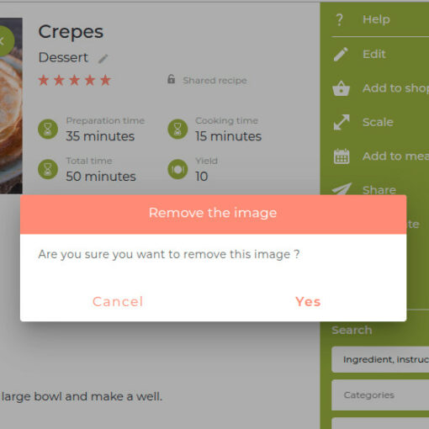Select the Scale menu entry

click(378, 122)
